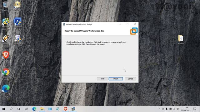This screenshot has width=200, height=112.
Task: Open File Explorer from the taskbar
Action: coord(42,109)
